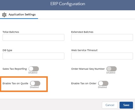This screenshot has height=110, width=135.
Task: Switch on Enable Tax on Order toggle
Action: pyautogui.click(x=103, y=83)
